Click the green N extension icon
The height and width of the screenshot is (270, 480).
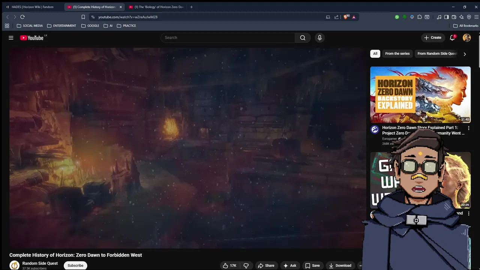[x=397, y=17]
